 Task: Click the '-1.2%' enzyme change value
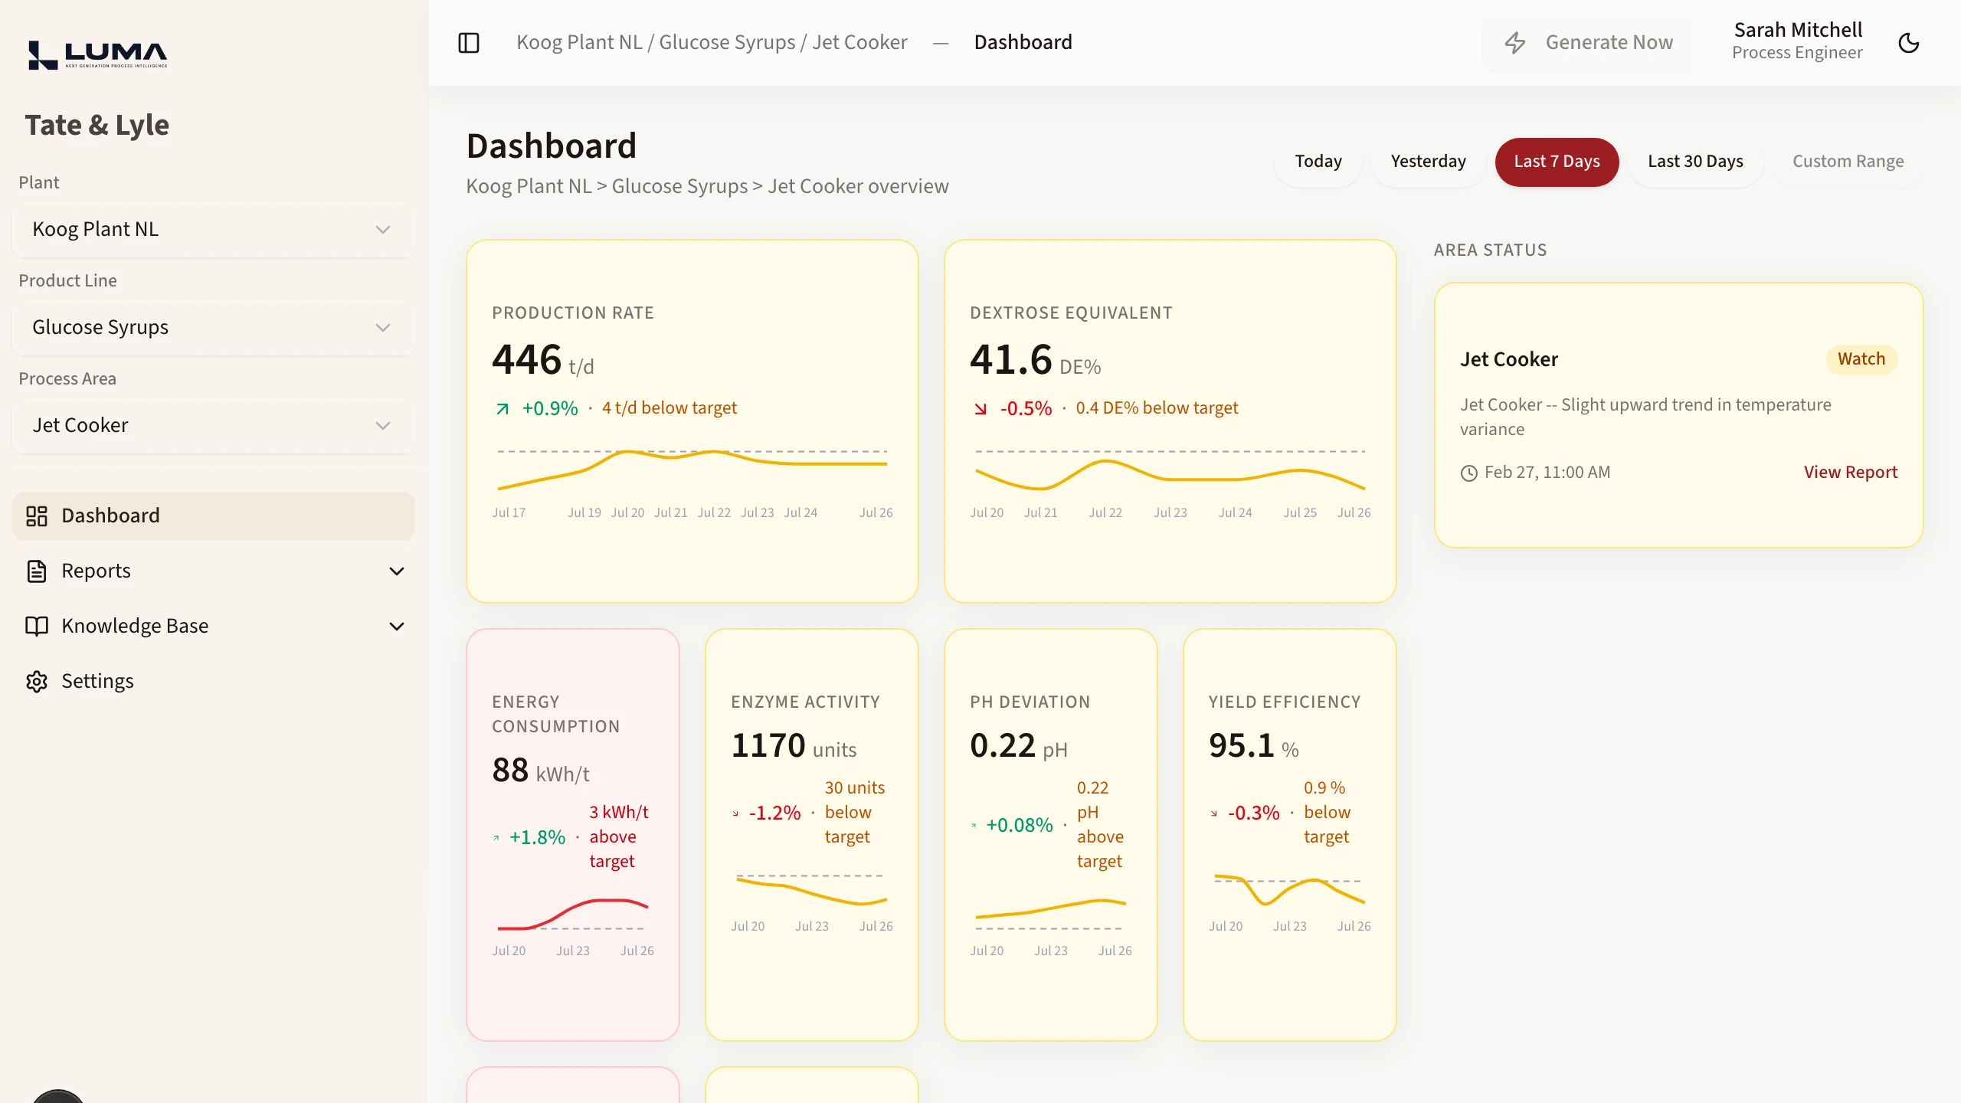[774, 813]
